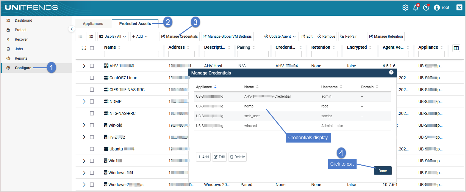Open the notifications bell icon
The image size is (466, 192).
(x=416, y=8)
